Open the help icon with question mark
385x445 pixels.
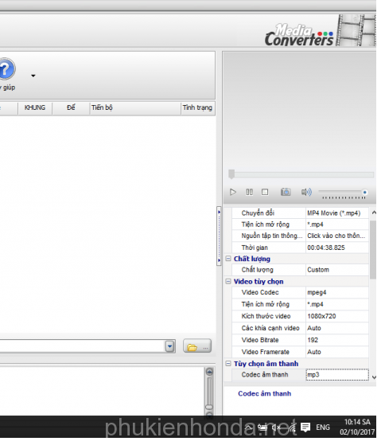pos(6,69)
